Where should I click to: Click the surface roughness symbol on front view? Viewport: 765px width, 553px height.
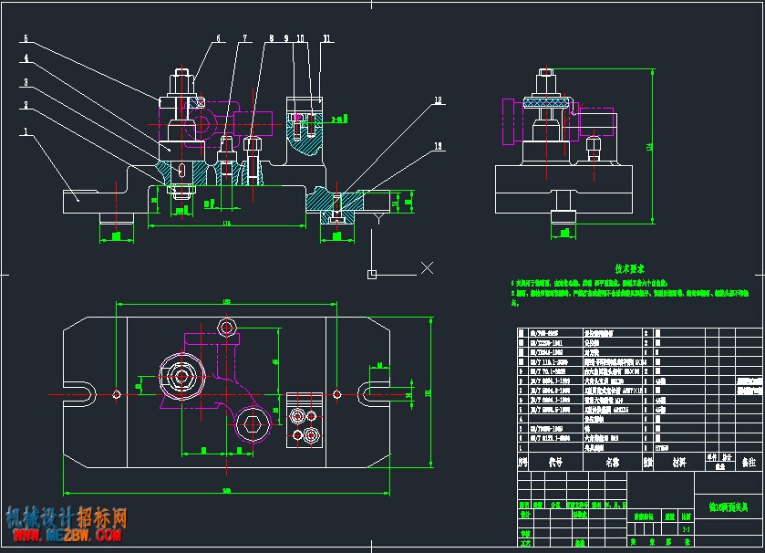point(378,217)
